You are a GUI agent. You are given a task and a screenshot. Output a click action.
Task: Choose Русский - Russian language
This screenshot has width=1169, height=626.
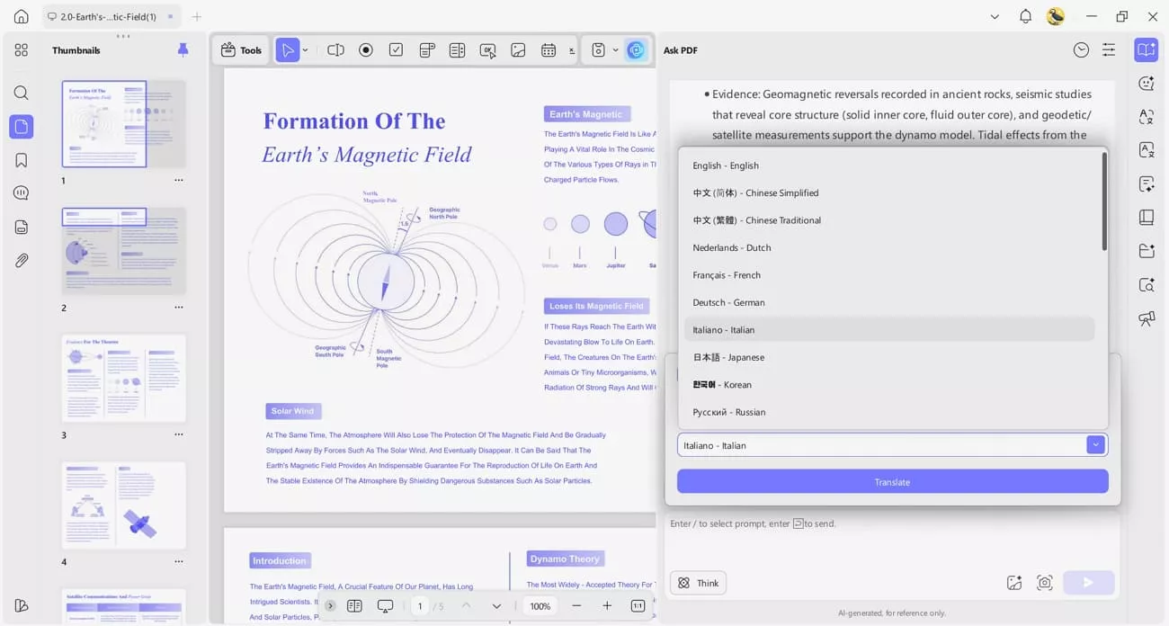[889, 412]
